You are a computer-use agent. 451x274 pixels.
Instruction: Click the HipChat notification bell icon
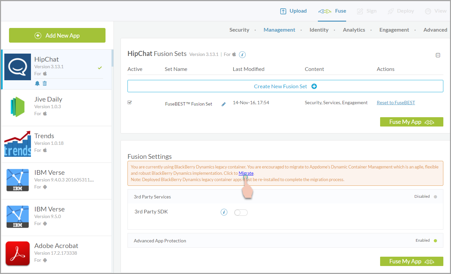point(37,83)
